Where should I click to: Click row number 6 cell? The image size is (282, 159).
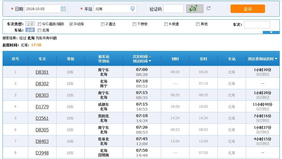click(15, 130)
